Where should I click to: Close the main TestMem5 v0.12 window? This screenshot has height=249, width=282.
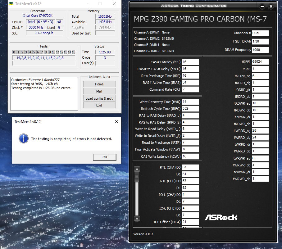pos(114,4)
